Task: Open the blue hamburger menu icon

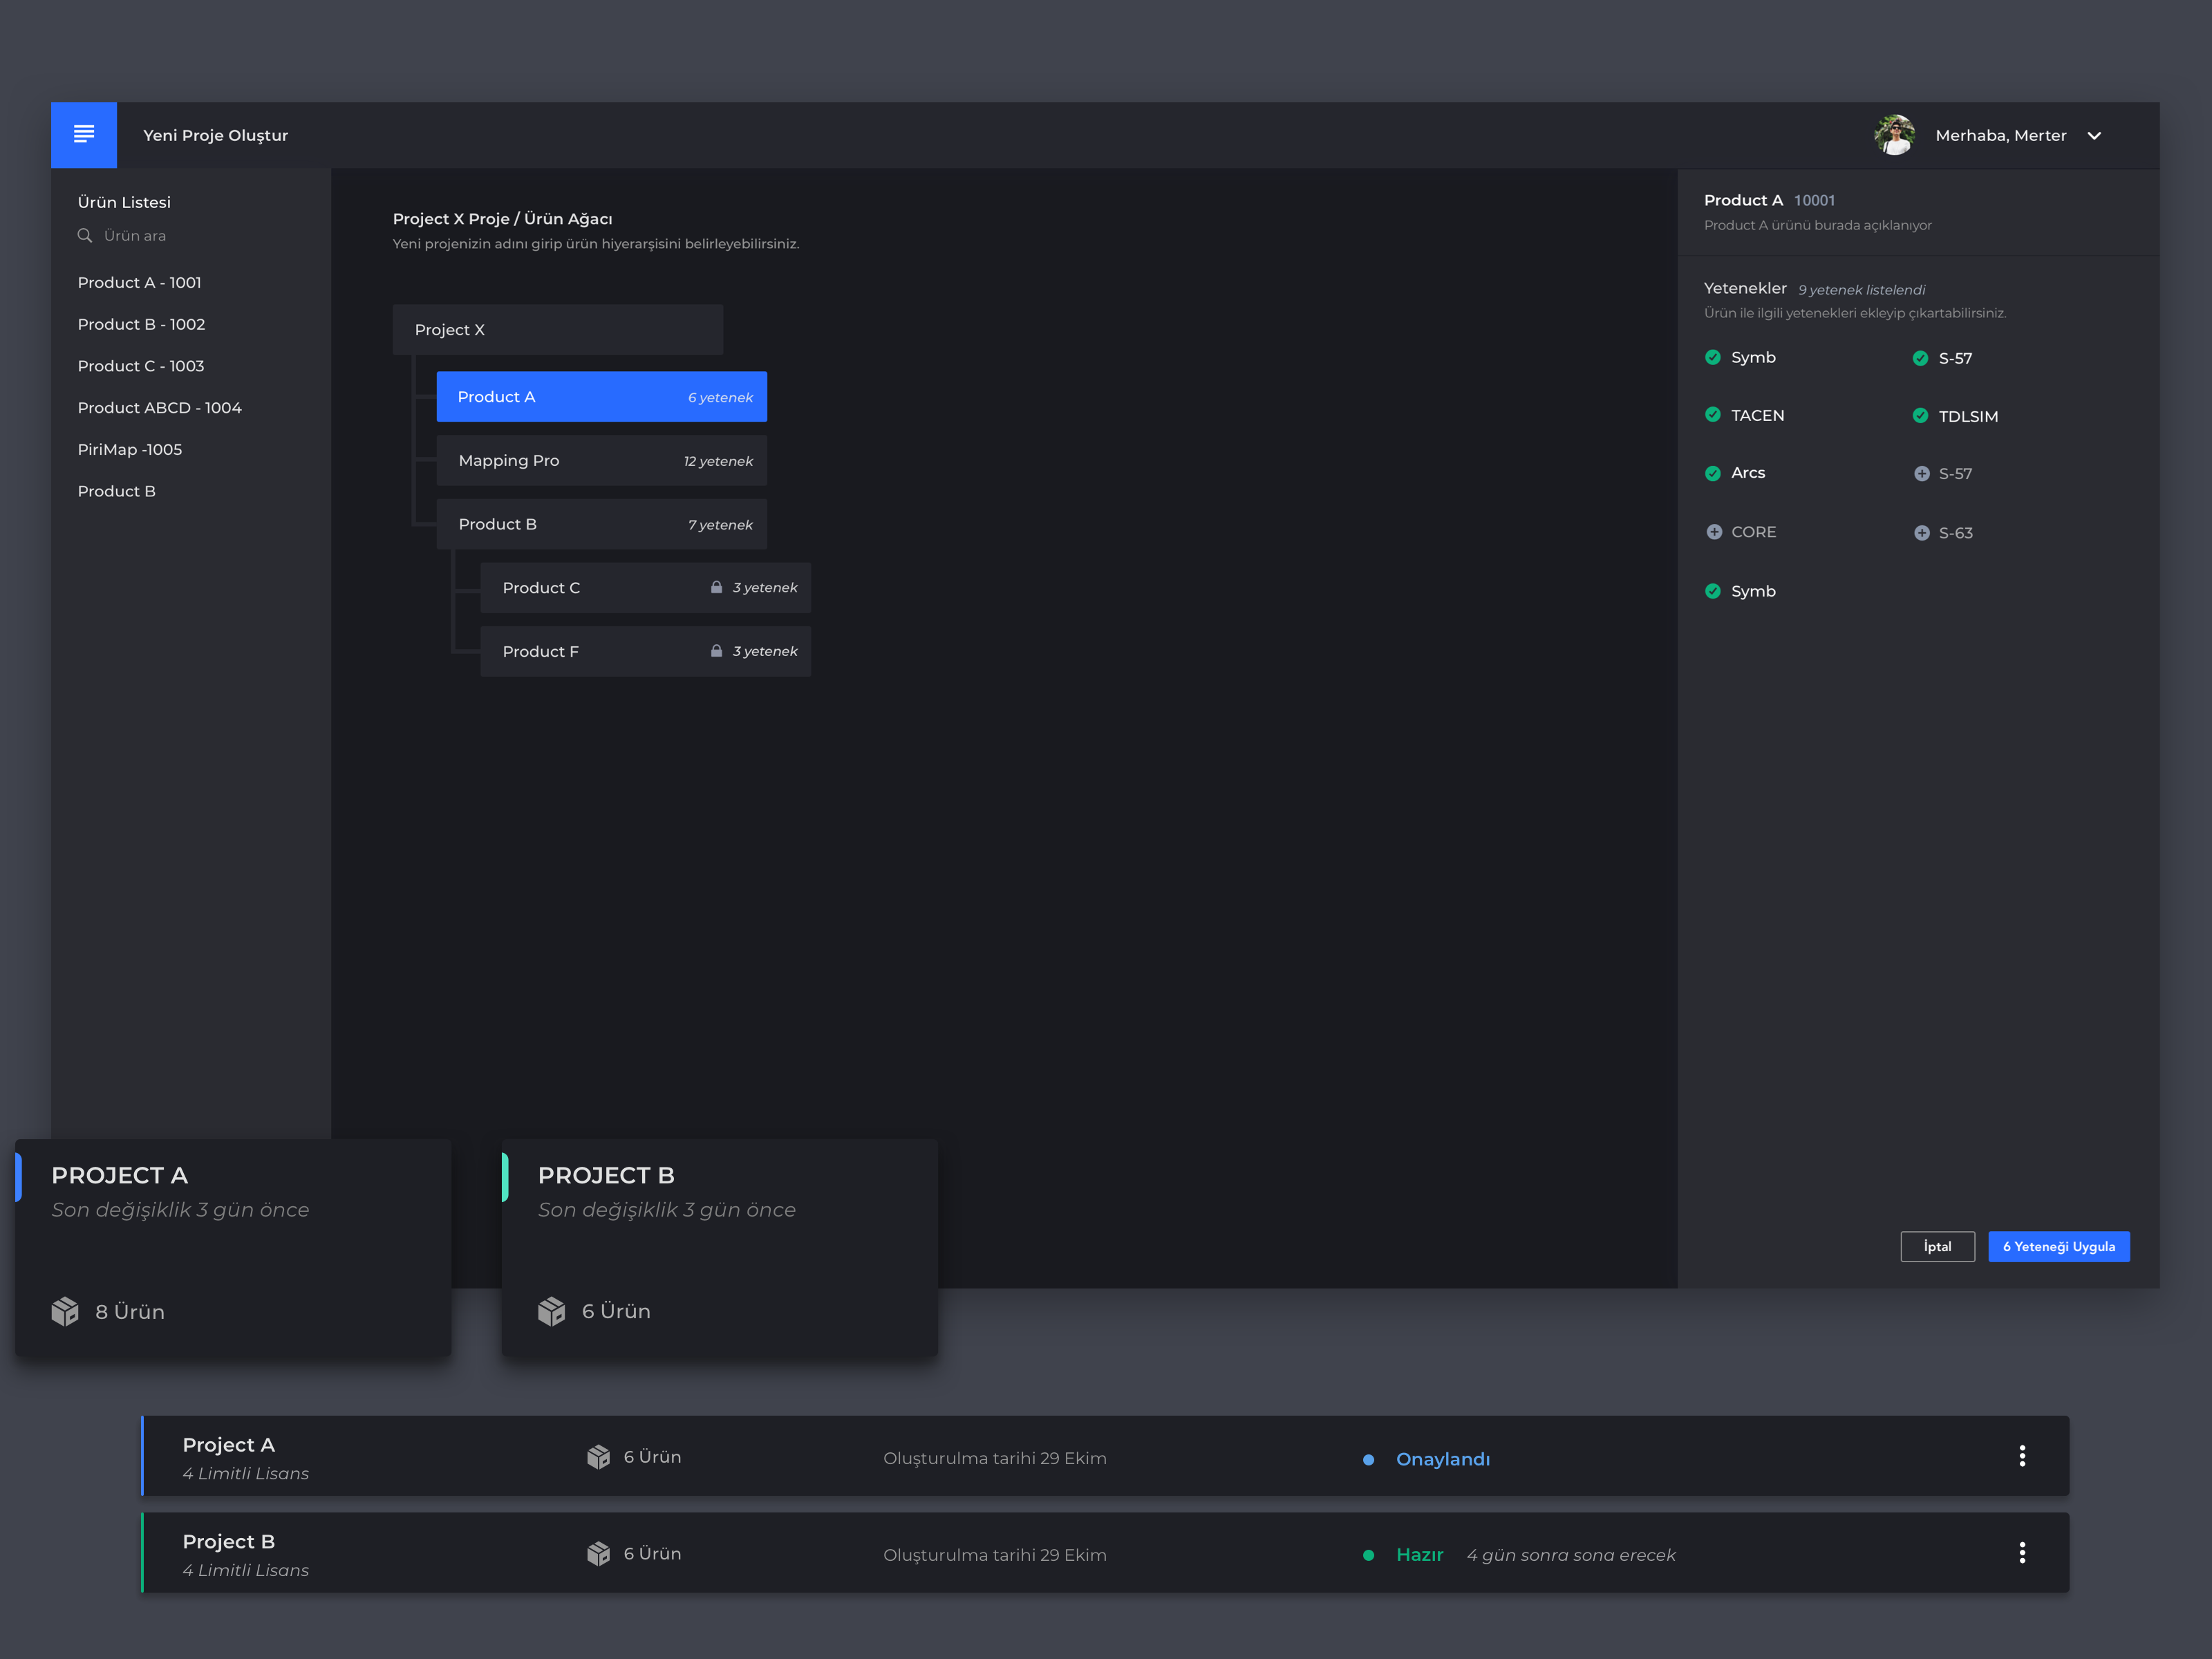Action: 84,134
